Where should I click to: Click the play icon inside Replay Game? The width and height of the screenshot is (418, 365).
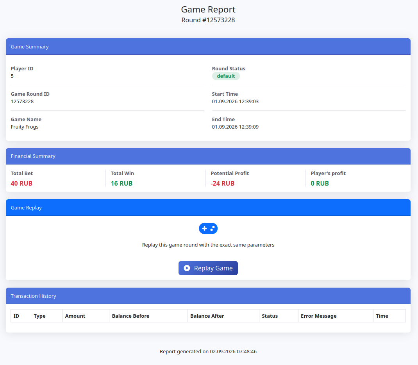(x=187, y=268)
